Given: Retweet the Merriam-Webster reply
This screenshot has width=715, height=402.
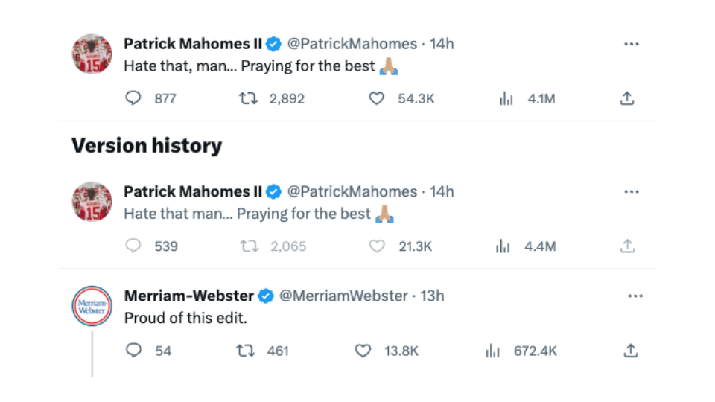Looking at the screenshot, I should (x=245, y=351).
